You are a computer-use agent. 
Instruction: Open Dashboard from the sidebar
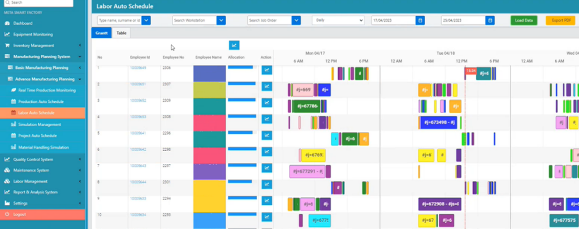pos(23,23)
